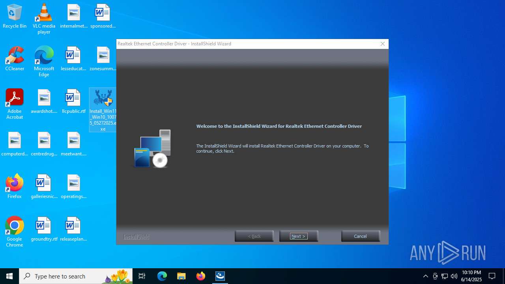Select the llcpublic.rtf document
Image resolution: width=505 pixels, height=284 pixels.
pos(74,101)
